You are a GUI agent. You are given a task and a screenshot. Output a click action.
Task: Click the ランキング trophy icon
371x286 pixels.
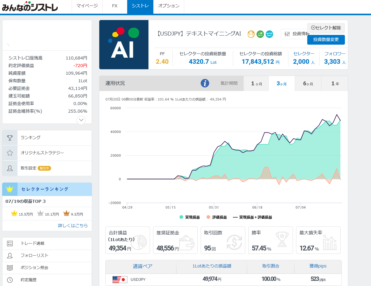(10, 138)
